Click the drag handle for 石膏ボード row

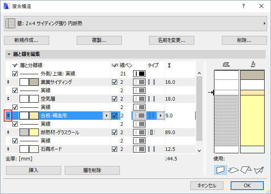(8, 149)
